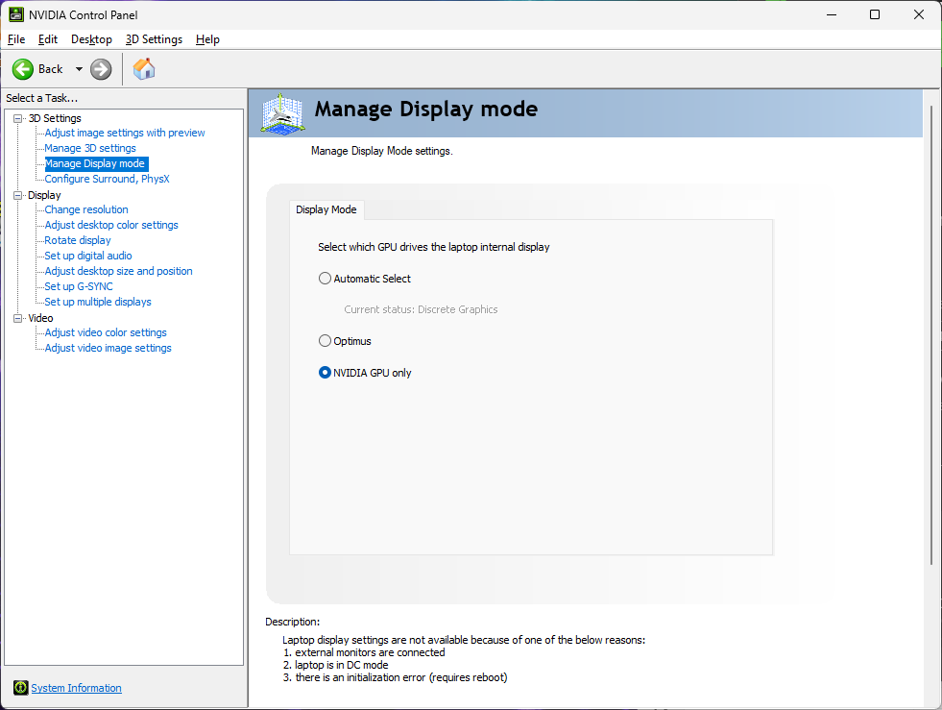Click the grey Forward arrow icon
This screenshot has height=710, width=942.
tap(101, 69)
